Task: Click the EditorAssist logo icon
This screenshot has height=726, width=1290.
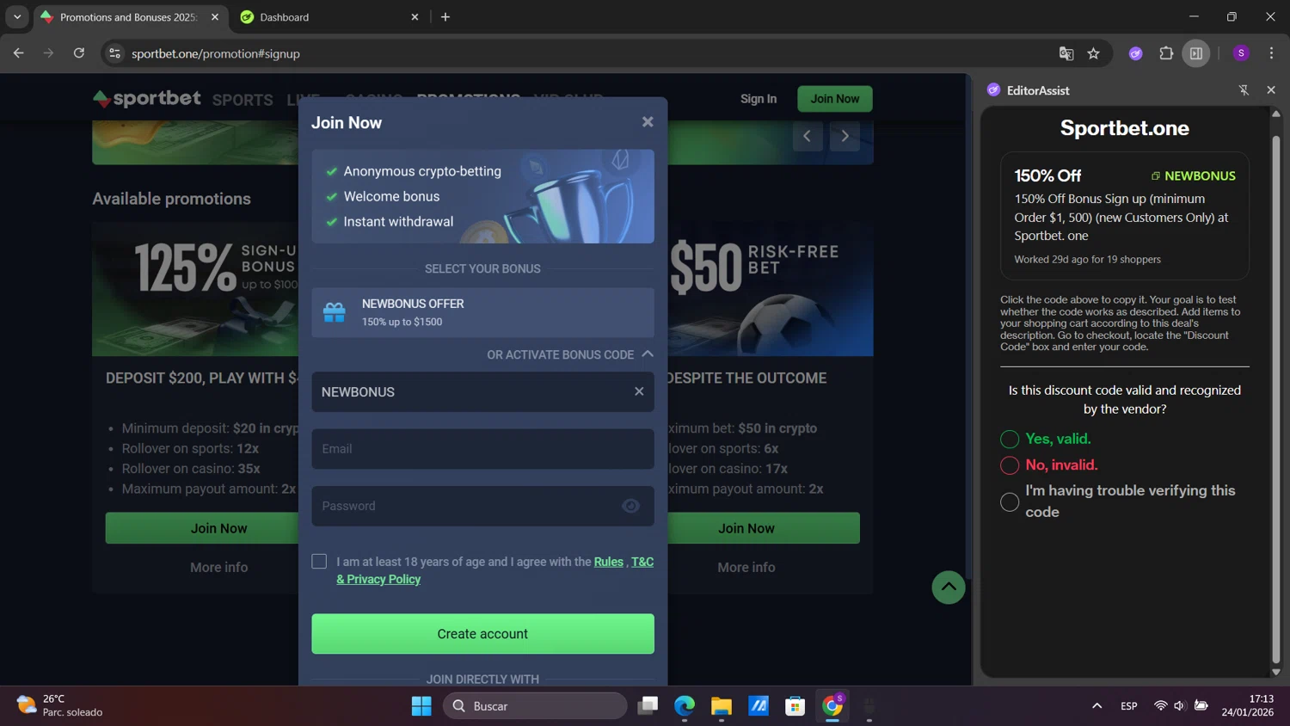Action: tap(993, 90)
